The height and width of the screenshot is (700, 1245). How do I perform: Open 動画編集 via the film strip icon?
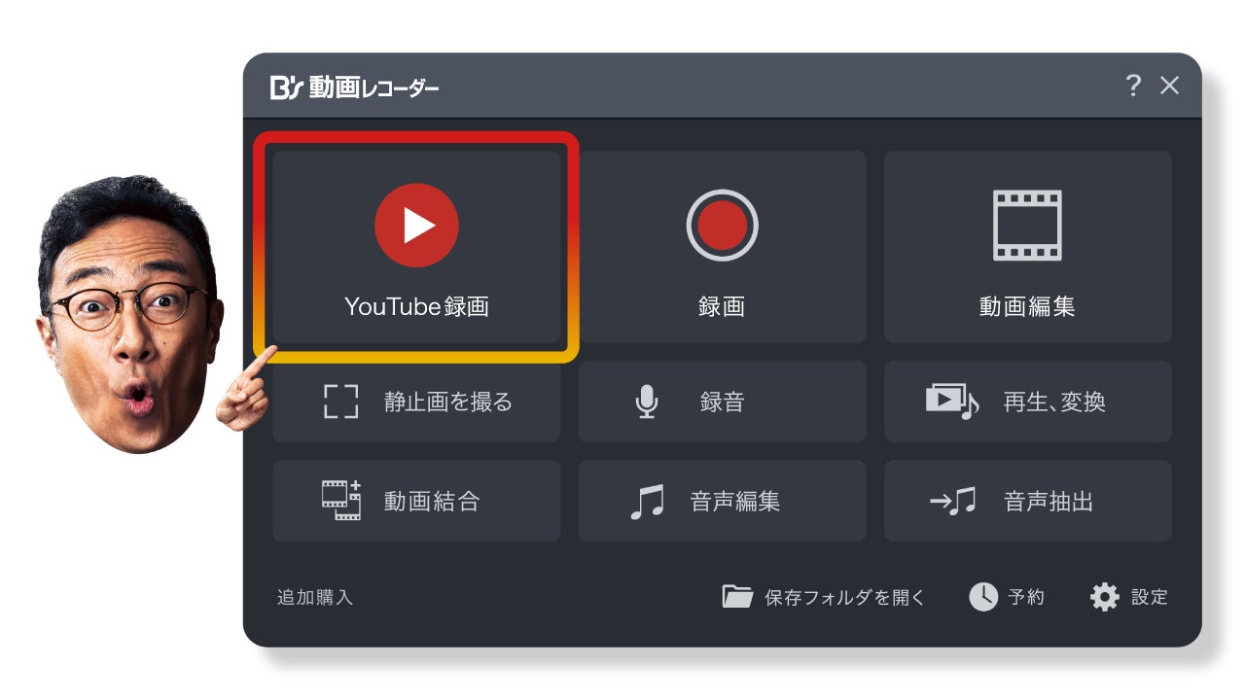tap(1027, 225)
